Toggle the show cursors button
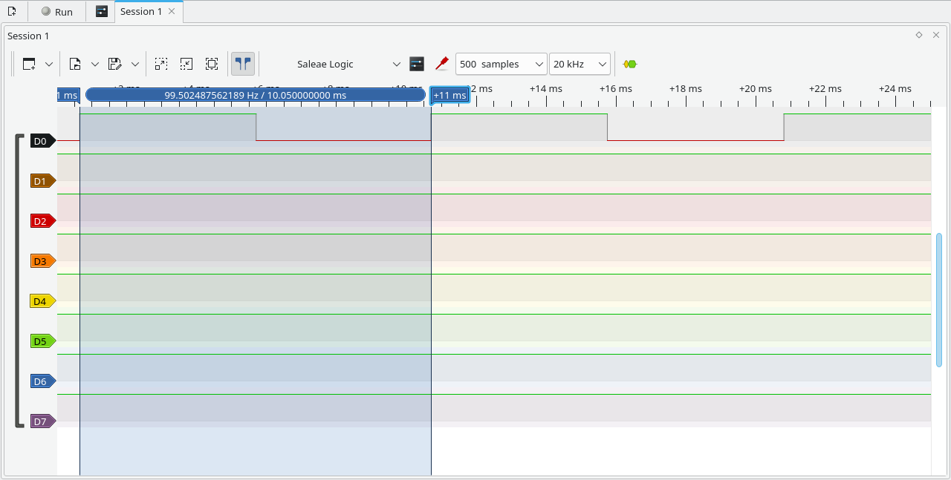This screenshot has height=480, width=951. [243, 64]
